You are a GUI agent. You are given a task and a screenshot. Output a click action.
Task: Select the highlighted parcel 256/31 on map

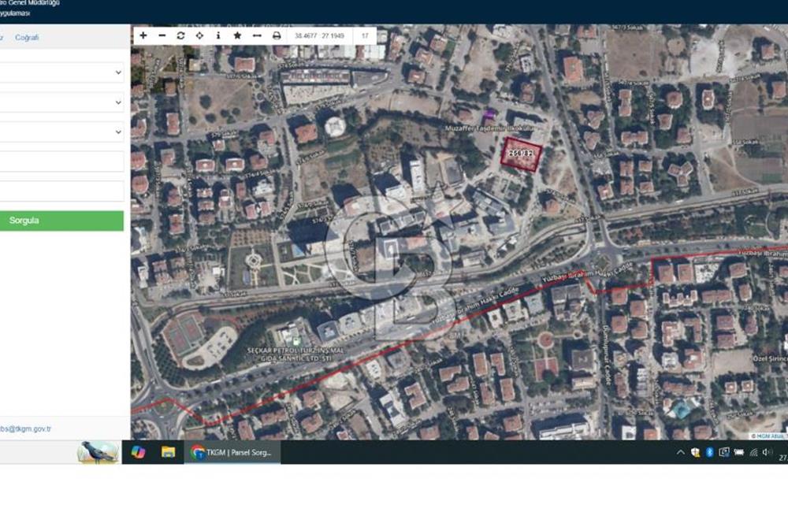click(x=522, y=154)
